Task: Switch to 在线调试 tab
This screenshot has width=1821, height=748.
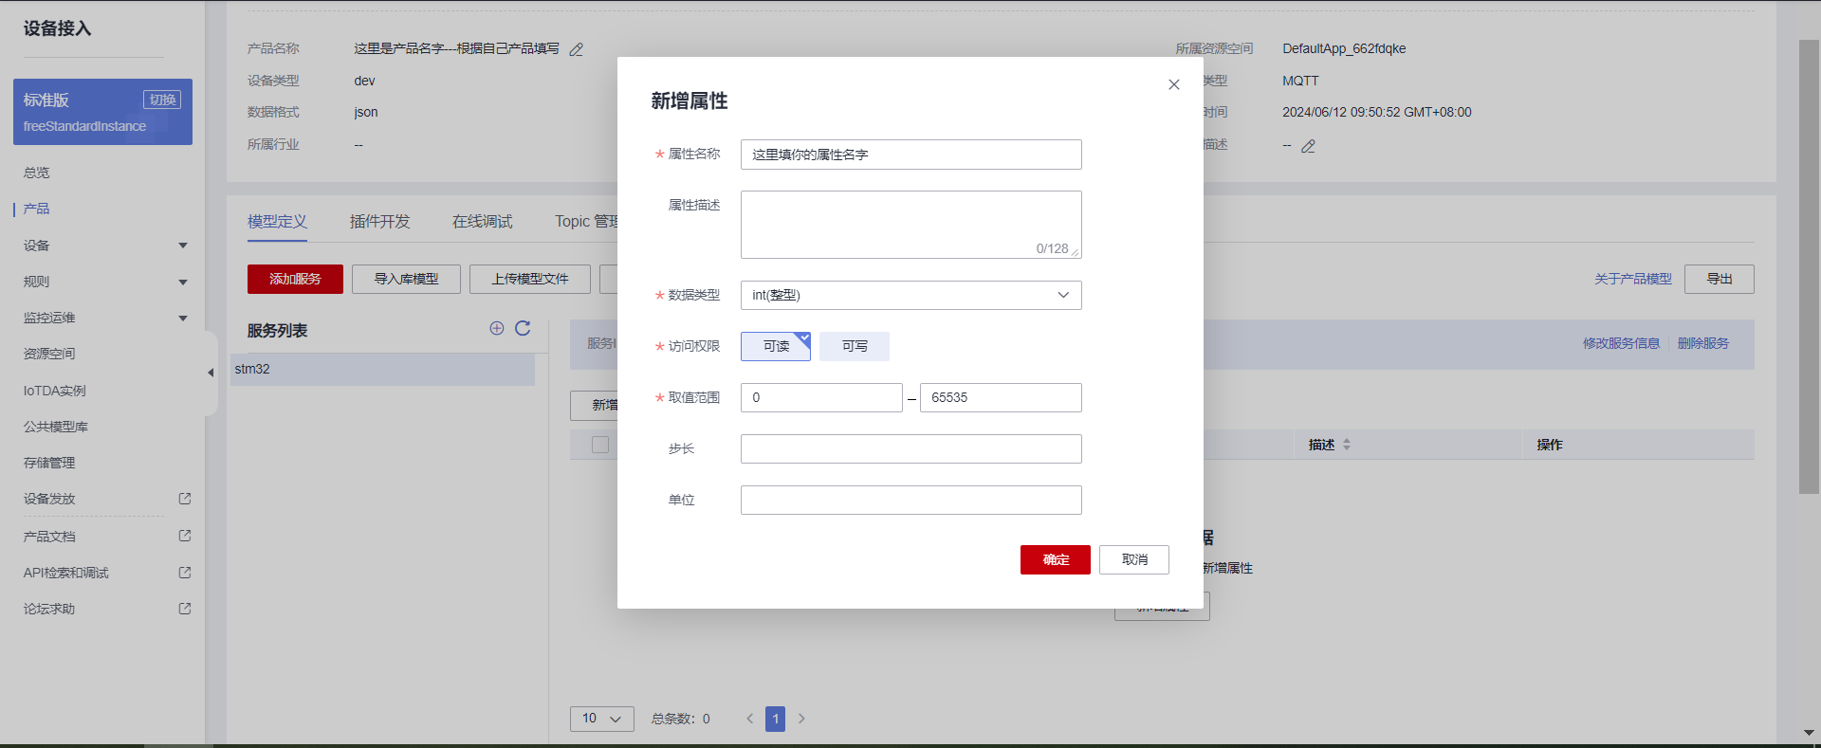Action: click(482, 222)
